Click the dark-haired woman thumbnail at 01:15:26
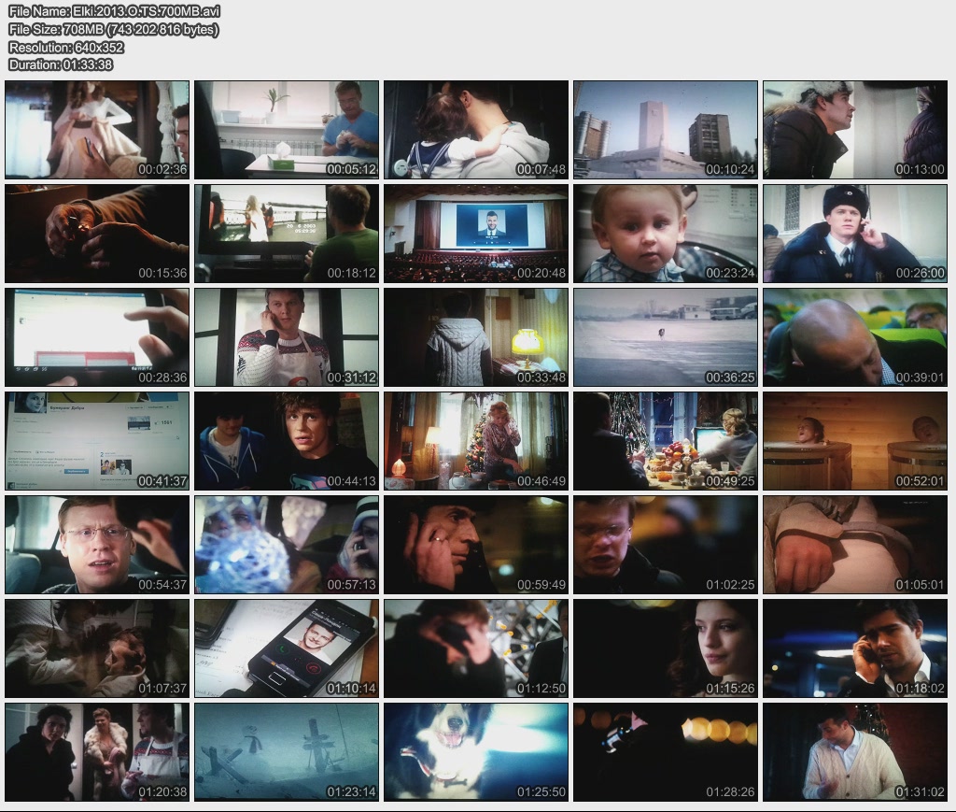Screen dimensions: 956x812 [666, 648]
